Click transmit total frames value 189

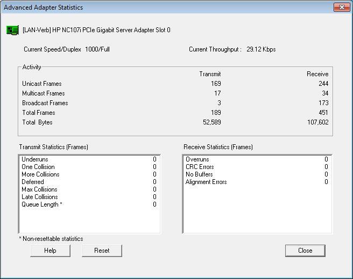tap(216, 113)
